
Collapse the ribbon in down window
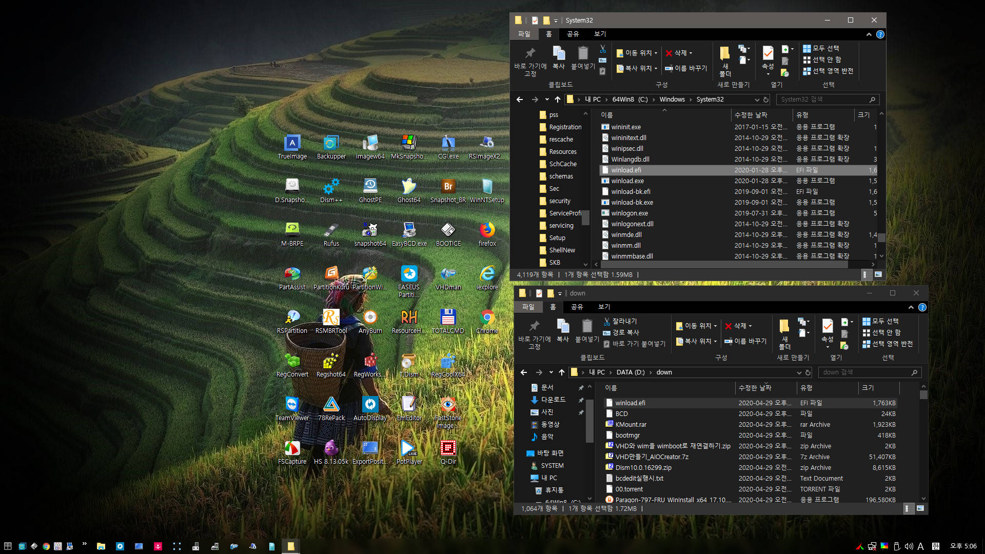click(x=911, y=307)
